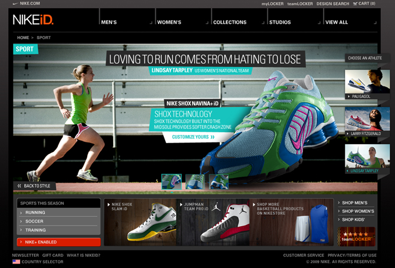Open DESIGN SEARCH
Image resolution: width=395 pixels, height=268 pixels.
333,4
